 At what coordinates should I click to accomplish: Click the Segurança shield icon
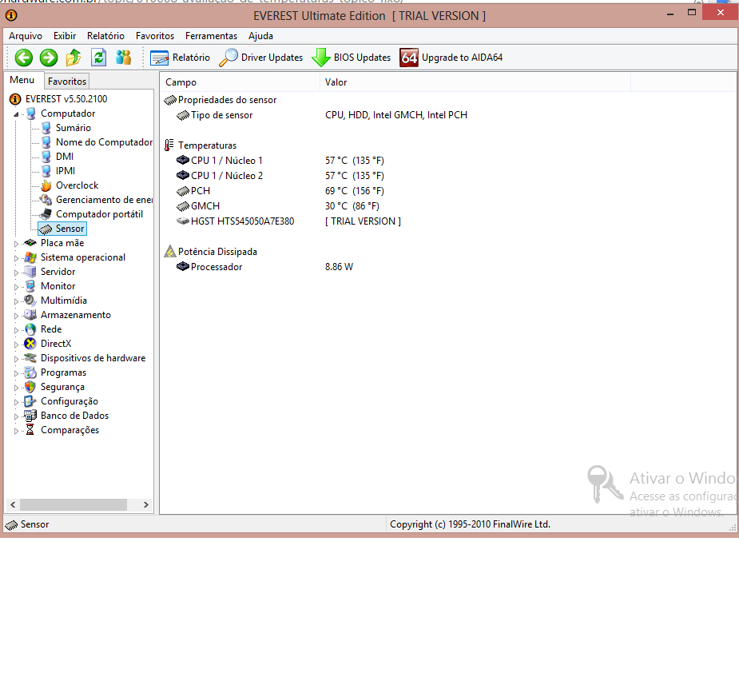[30, 387]
